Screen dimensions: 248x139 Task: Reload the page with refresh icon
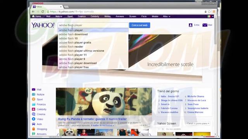pos(43,12)
